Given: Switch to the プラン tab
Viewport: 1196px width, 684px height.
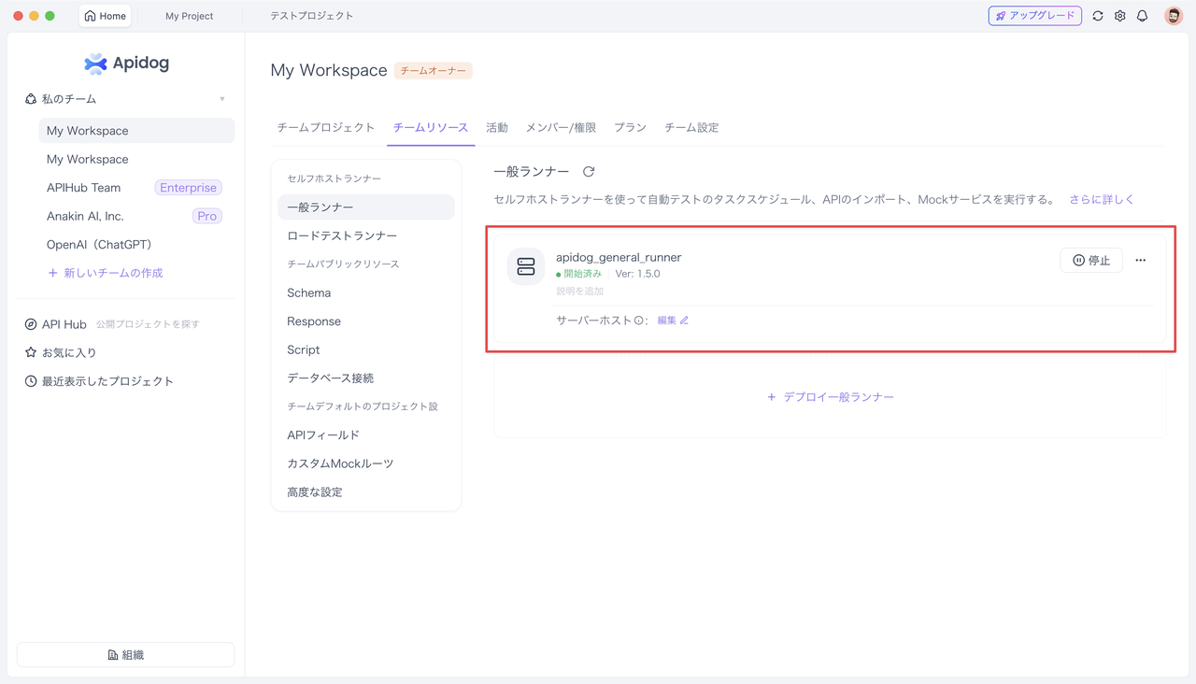Looking at the screenshot, I should pyautogui.click(x=630, y=127).
